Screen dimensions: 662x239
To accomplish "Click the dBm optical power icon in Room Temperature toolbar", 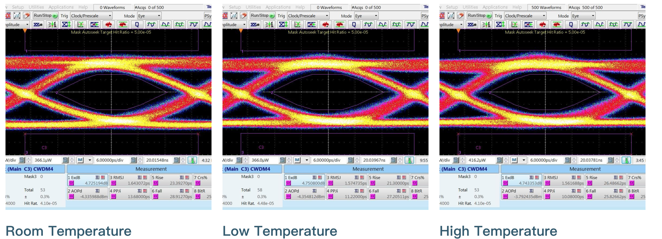I will 52,24.
